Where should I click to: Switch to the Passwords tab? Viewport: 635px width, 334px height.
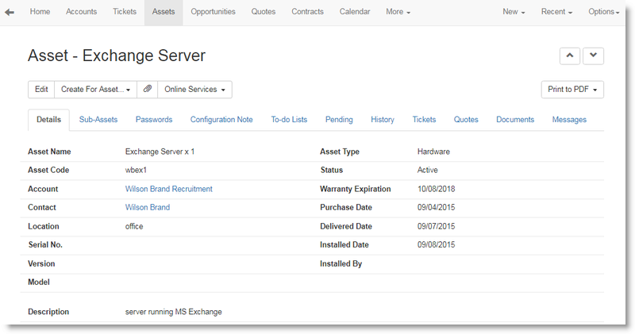[154, 120]
